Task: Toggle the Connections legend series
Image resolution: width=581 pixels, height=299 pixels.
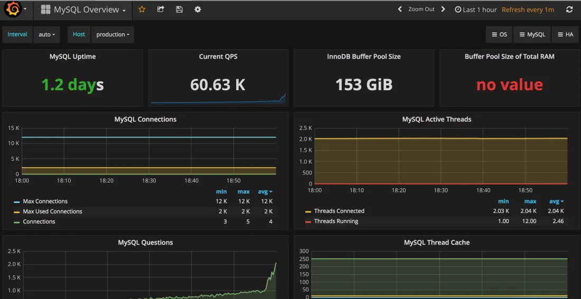Action: tap(39, 221)
